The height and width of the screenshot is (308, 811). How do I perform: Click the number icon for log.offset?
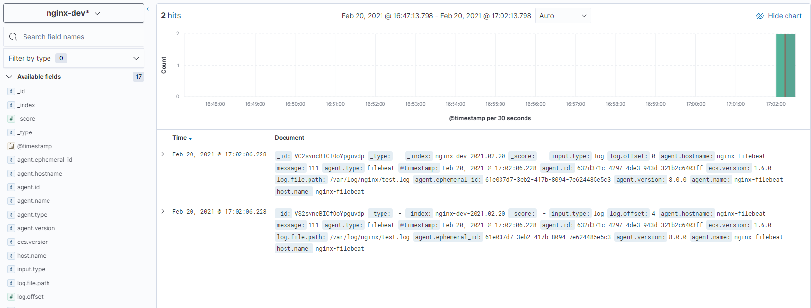[11, 297]
